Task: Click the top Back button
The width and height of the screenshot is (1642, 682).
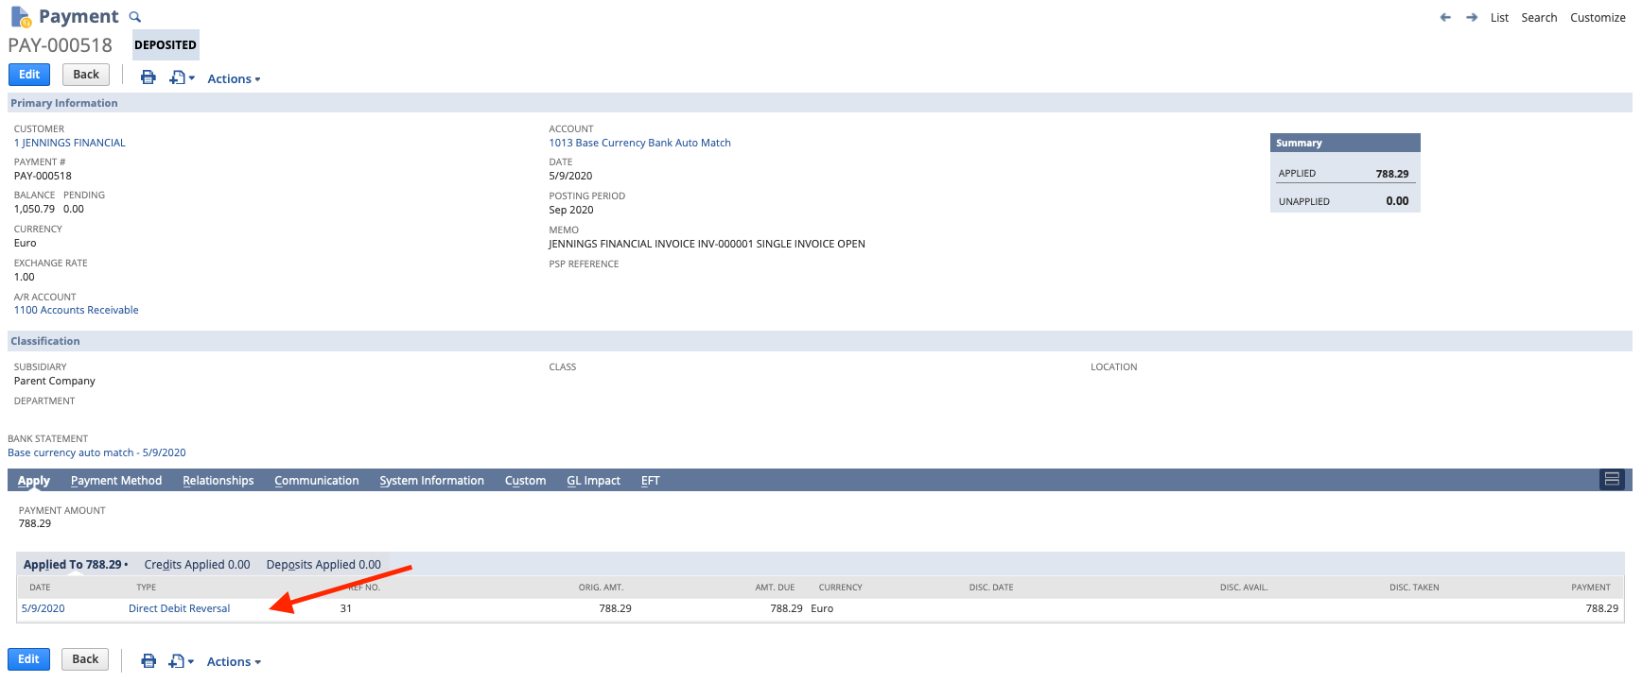Action: (86, 75)
